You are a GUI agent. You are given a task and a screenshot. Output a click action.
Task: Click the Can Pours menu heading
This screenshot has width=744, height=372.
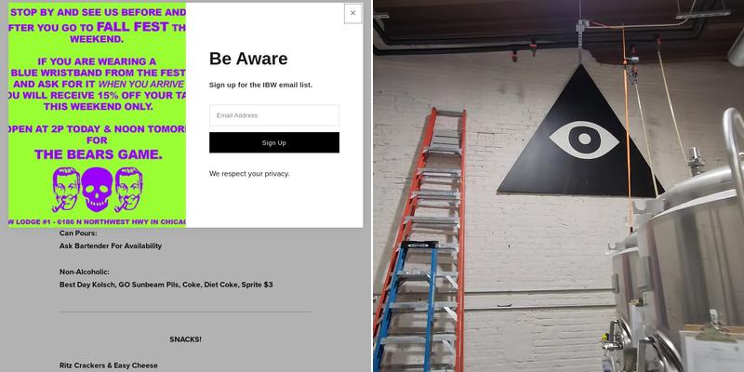tap(78, 233)
